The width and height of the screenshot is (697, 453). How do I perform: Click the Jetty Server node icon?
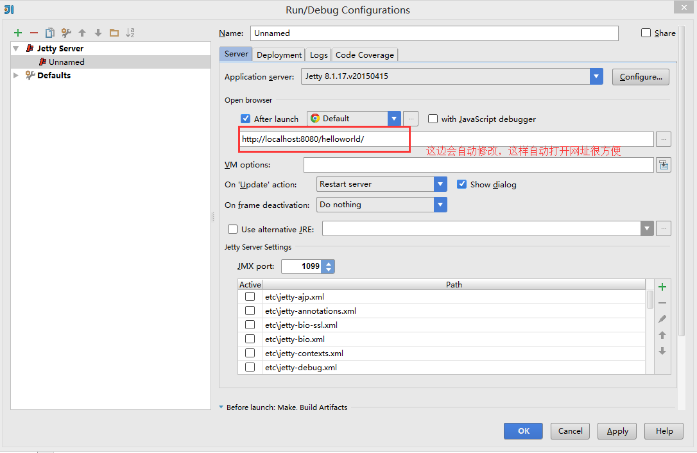[30, 48]
